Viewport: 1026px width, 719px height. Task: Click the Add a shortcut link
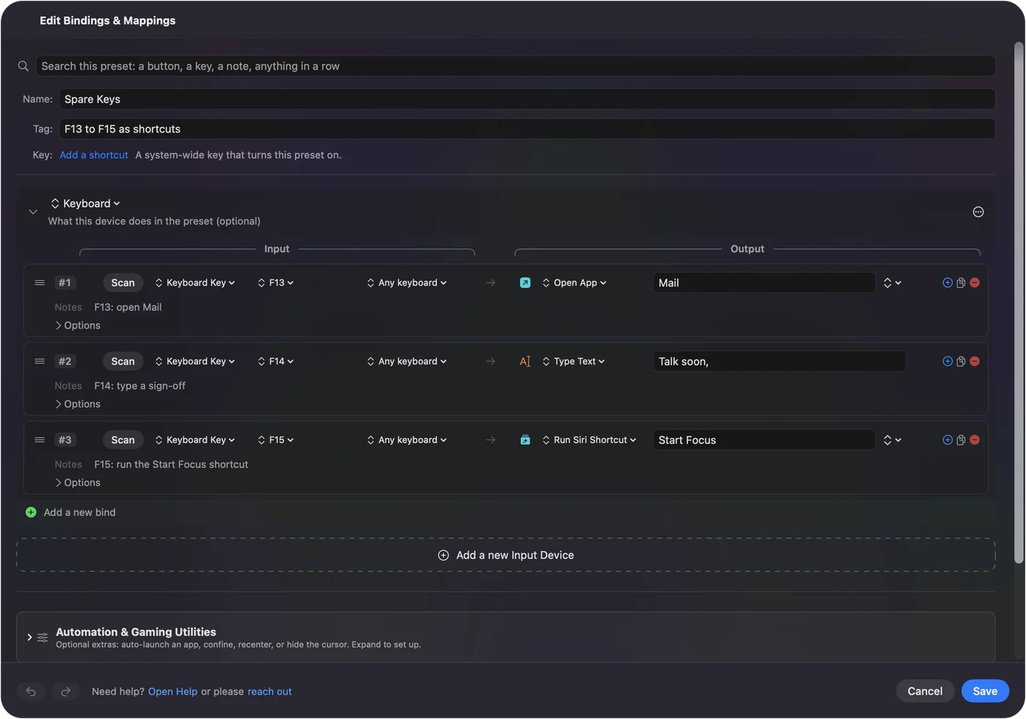coord(94,155)
